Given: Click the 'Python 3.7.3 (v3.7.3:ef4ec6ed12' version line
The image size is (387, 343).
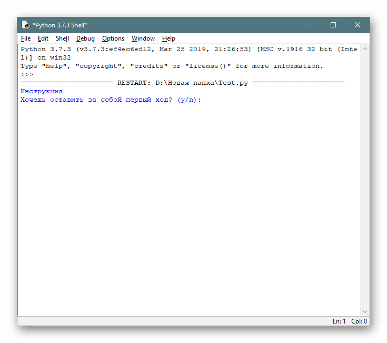Looking at the screenshot, I should [x=189, y=49].
